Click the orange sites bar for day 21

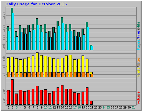[x=92, y=75]
